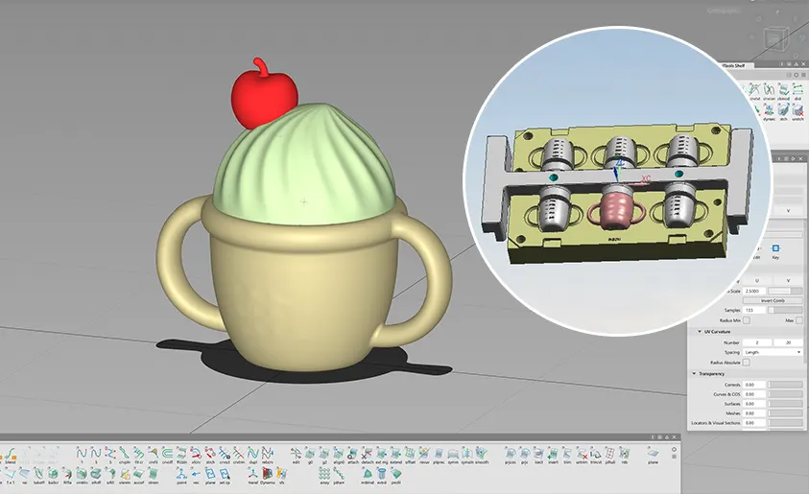
Task: Choose the stretch curve tool
Action: [210, 456]
